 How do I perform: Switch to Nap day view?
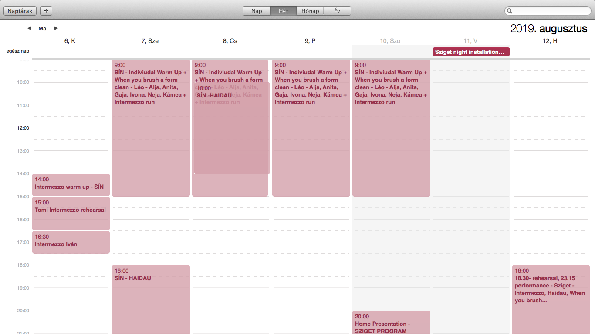257,11
